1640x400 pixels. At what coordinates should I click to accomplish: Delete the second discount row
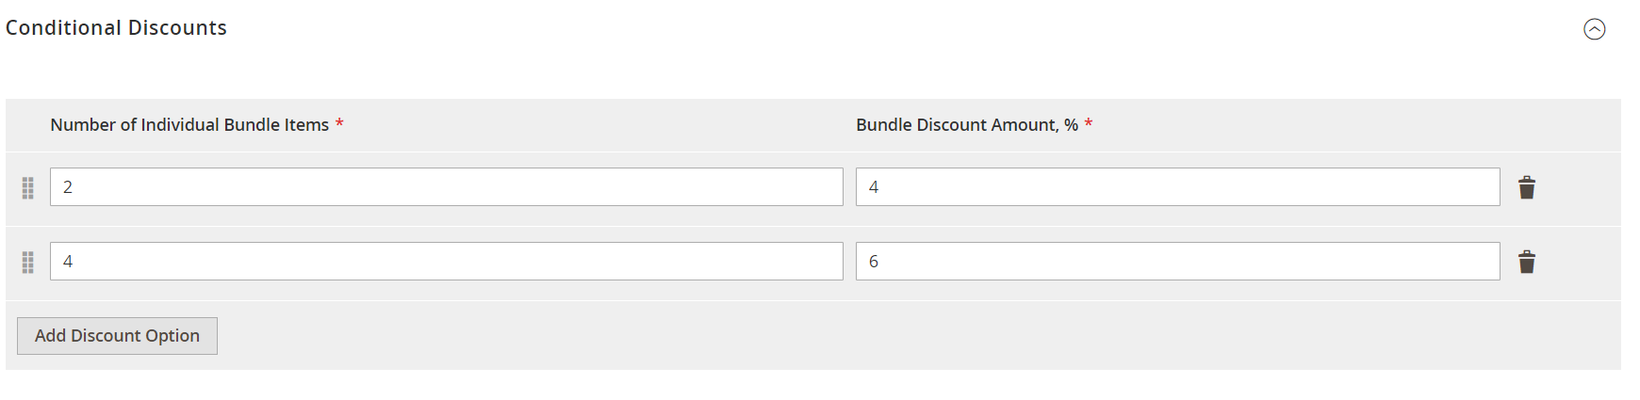1527,262
